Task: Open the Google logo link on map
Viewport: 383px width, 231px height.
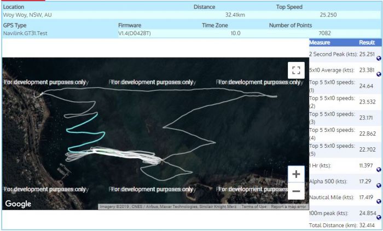Action: click(18, 204)
